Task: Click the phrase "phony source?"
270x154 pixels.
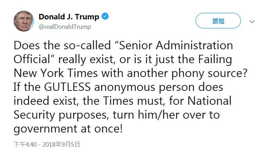Action: click(209, 74)
